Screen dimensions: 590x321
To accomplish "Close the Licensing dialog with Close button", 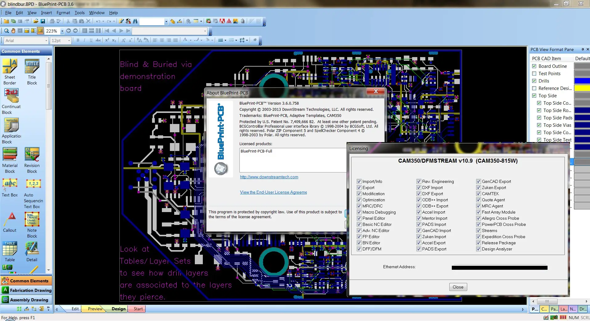I will coord(458,287).
